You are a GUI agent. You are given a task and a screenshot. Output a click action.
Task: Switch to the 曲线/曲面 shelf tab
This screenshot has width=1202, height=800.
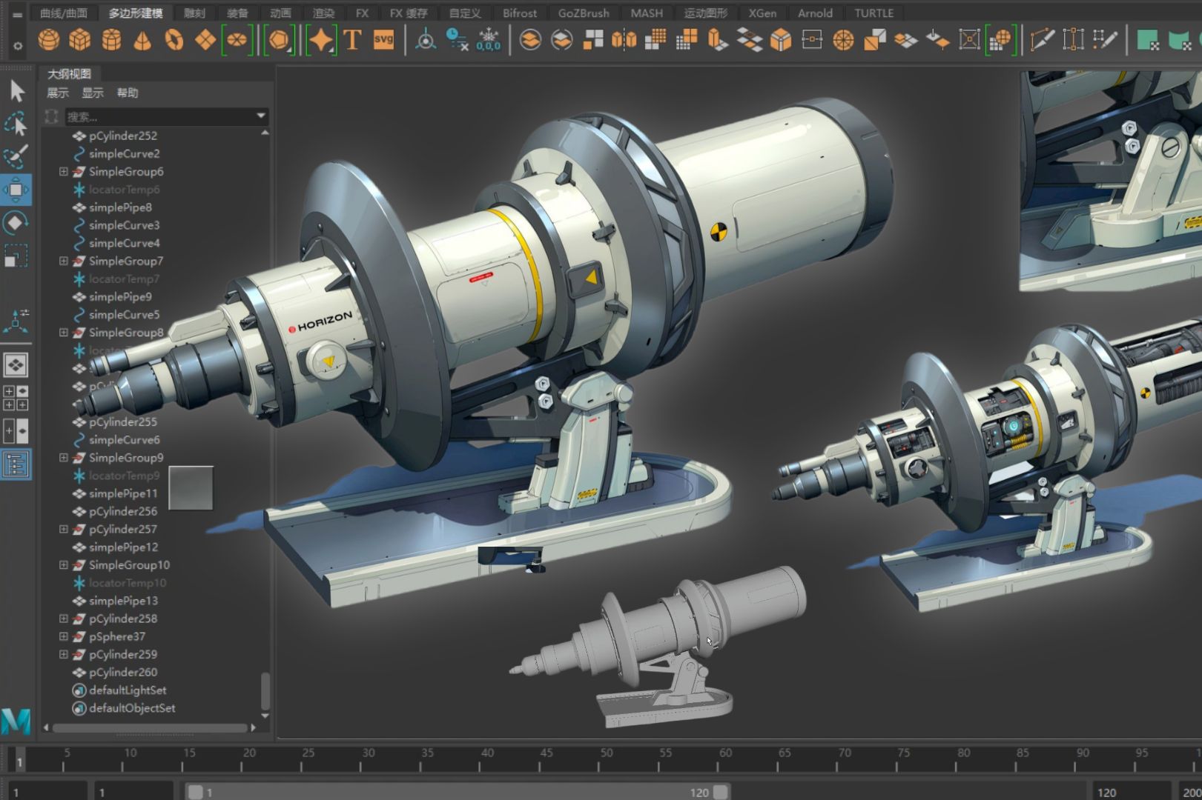64,12
